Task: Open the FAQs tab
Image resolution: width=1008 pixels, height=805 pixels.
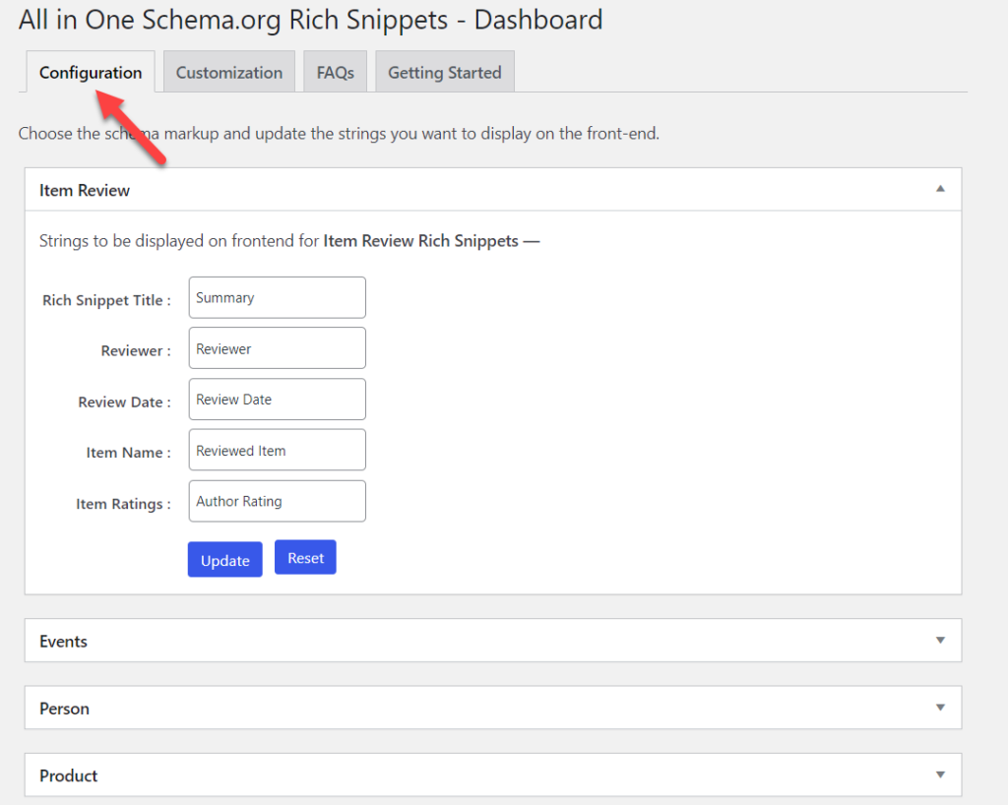Action: pos(335,73)
